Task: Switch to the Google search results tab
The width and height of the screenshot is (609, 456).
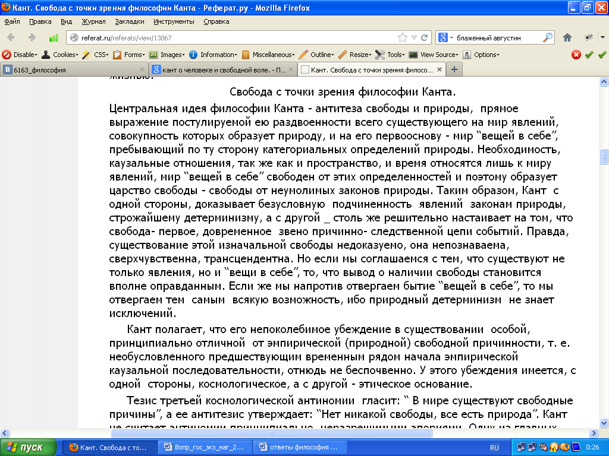Action: (224, 70)
